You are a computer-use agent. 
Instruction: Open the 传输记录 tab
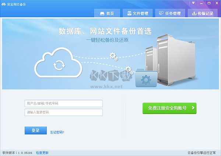point(203,13)
